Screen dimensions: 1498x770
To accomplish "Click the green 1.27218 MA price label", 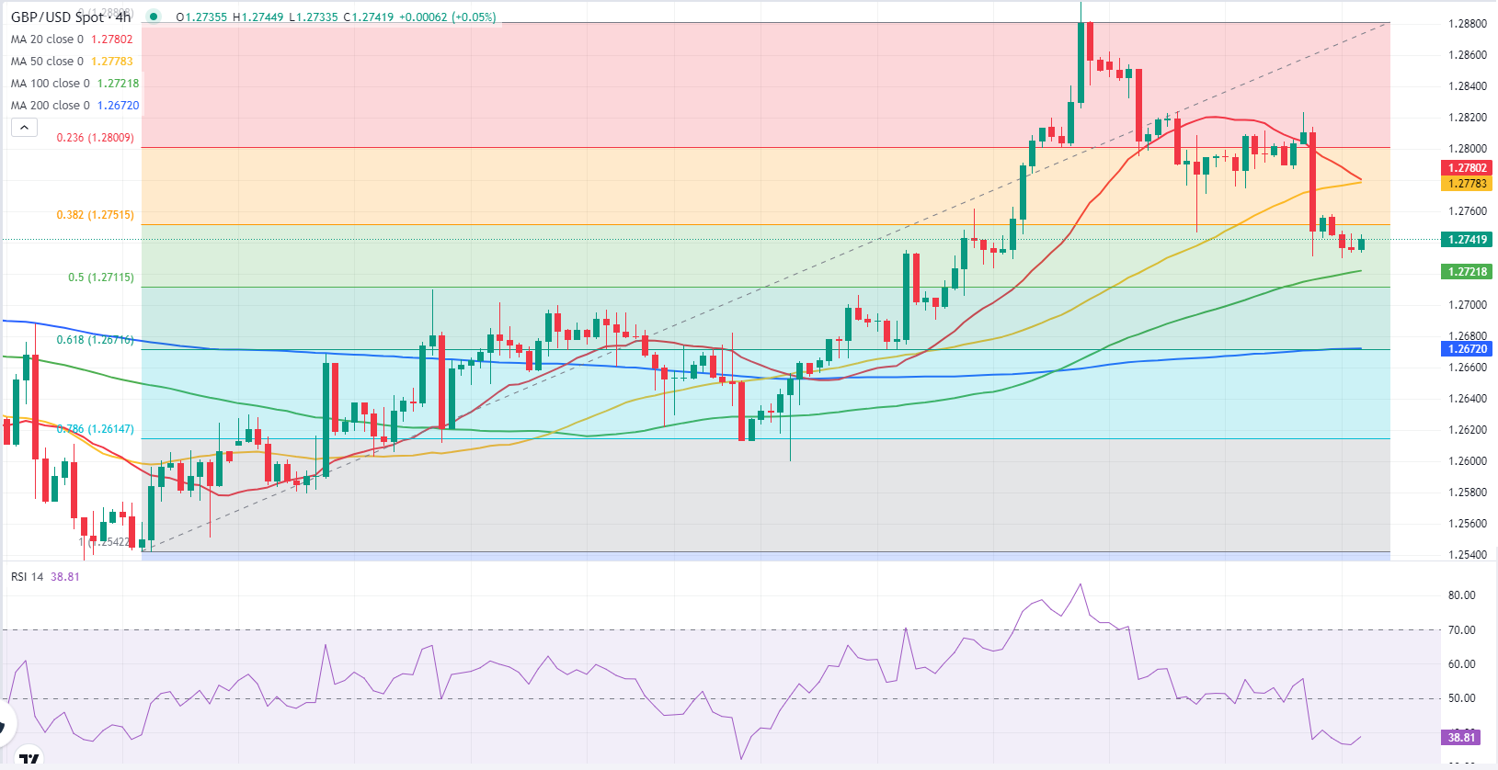I will click(1467, 272).
